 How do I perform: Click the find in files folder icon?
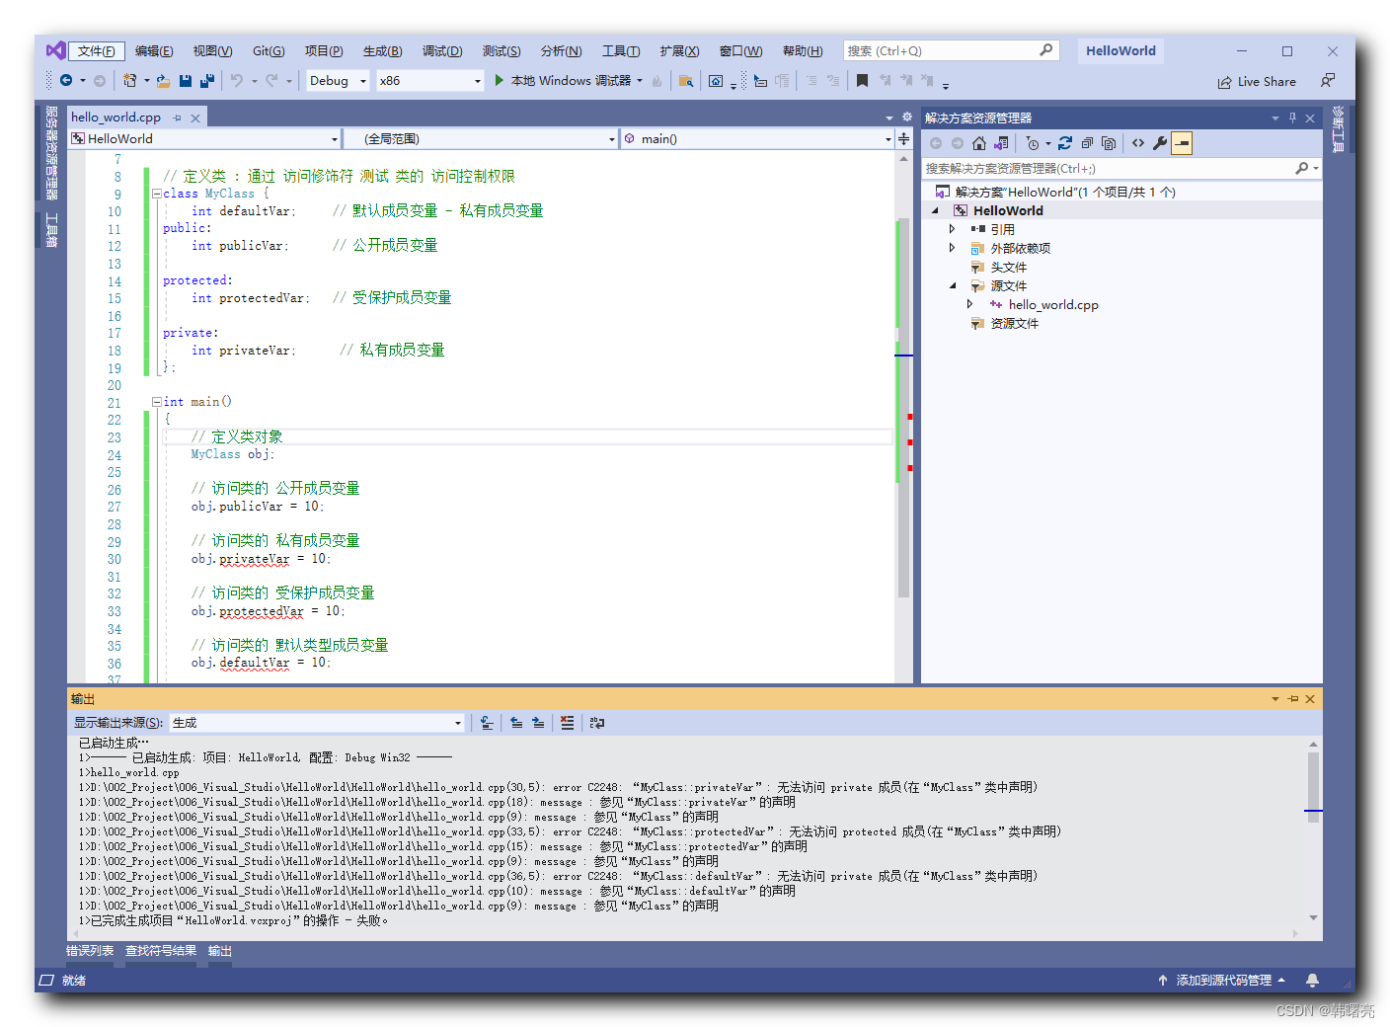click(x=685, y=81)
